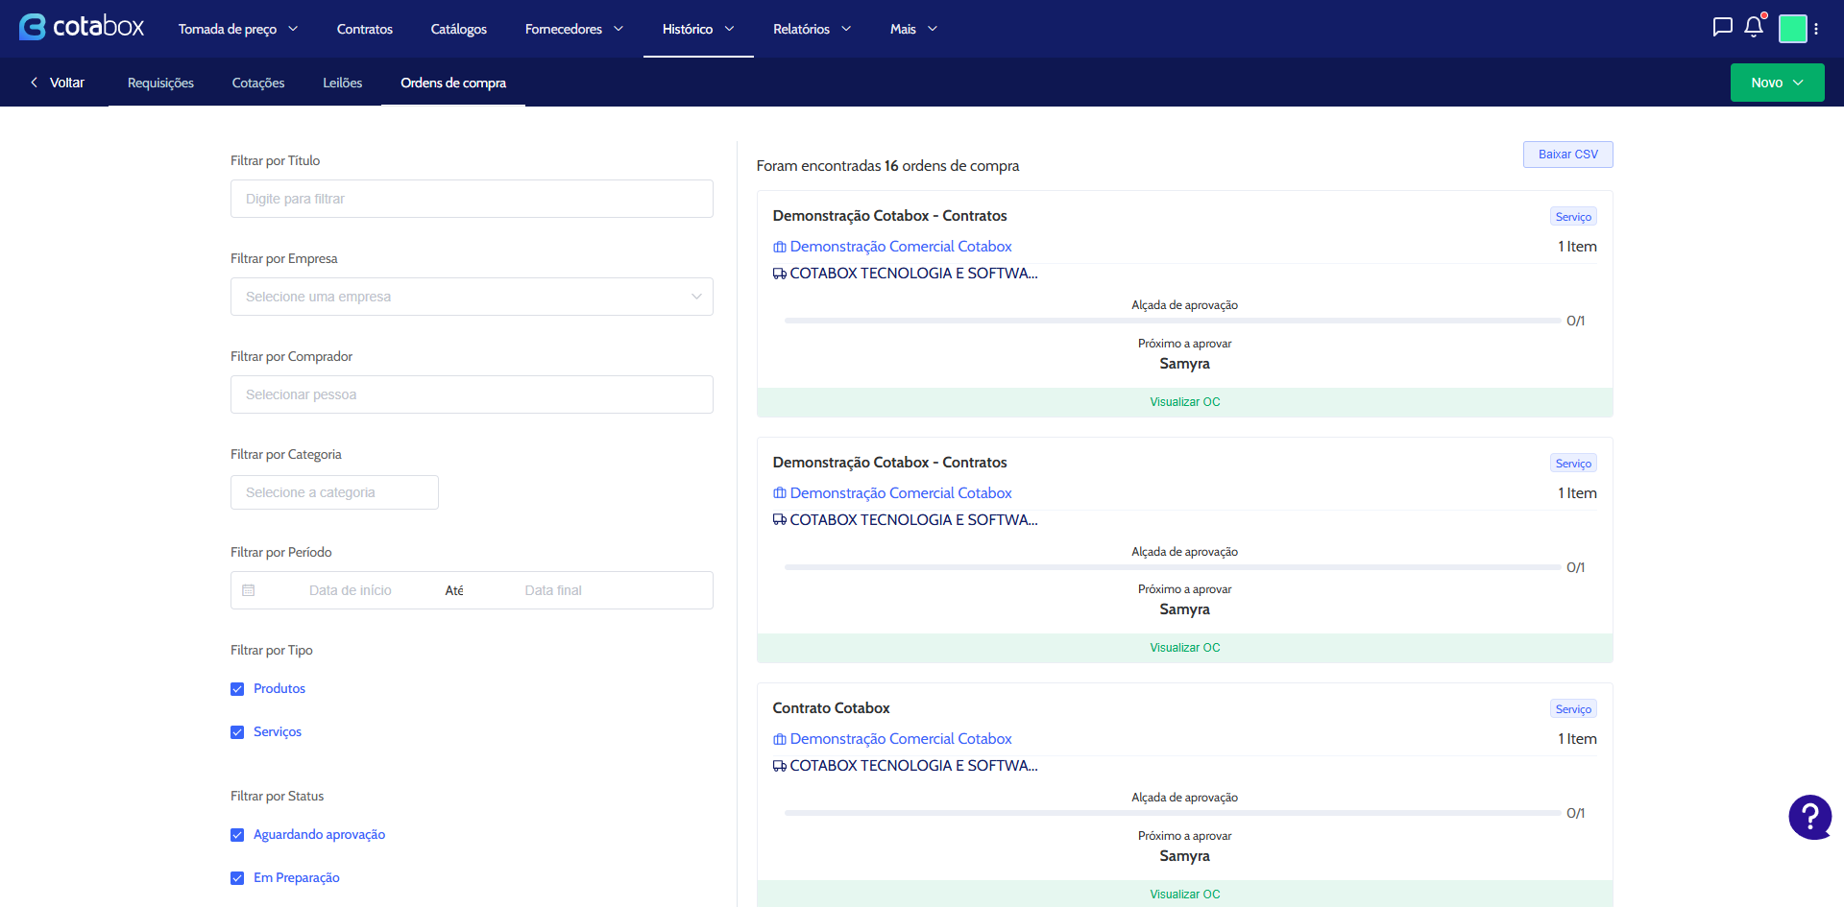
Task: Expand the Mais menu
Action: [x=913, y=29]
